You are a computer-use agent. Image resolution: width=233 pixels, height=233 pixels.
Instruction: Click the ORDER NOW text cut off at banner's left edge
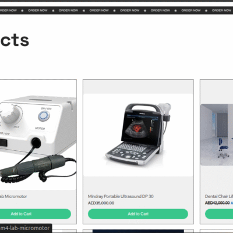[x=8, y=10]
